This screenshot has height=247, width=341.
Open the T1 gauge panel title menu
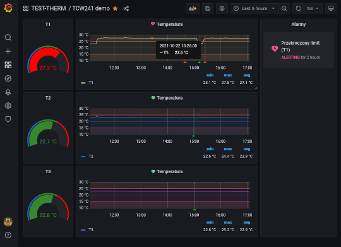pos(48,24)
